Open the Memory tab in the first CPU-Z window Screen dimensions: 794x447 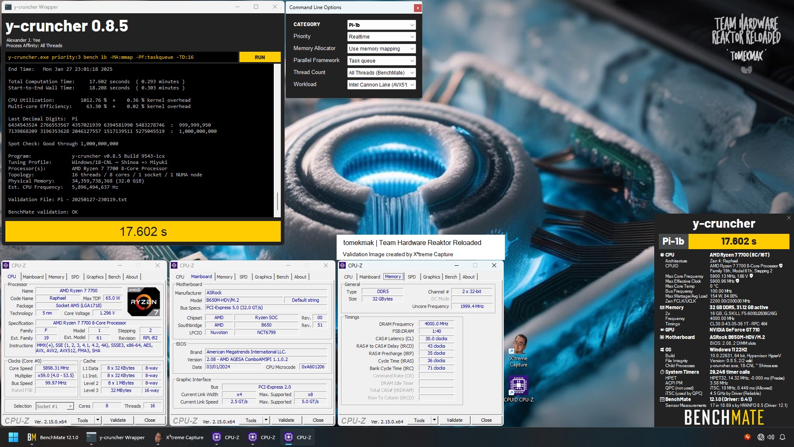[x=56, y=277]
